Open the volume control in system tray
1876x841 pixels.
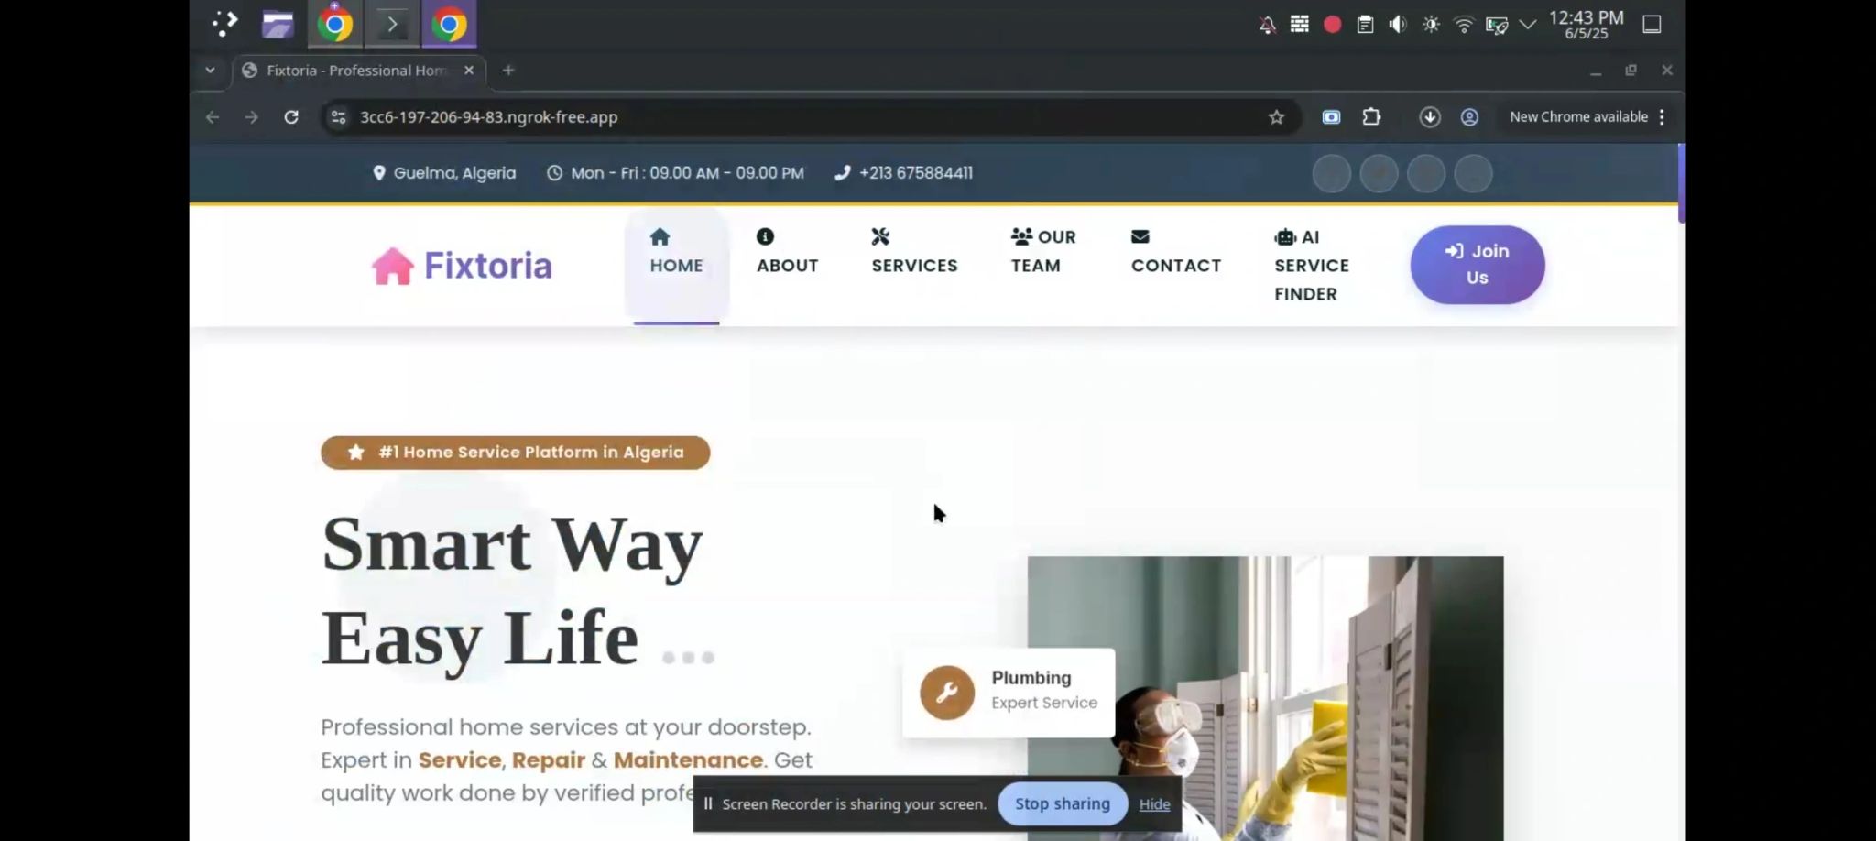1397,25
